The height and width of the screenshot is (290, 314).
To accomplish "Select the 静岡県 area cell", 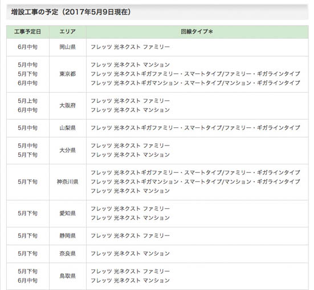I will coord(67,236).
